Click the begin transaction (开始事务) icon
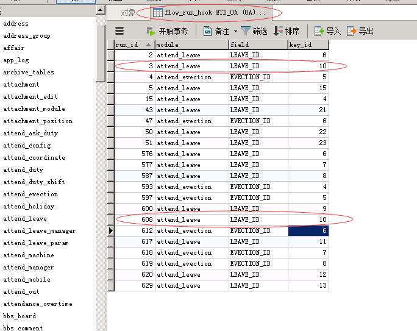Image resolution: width=417 pixels, height=331 pixels. tap(151, 31)
